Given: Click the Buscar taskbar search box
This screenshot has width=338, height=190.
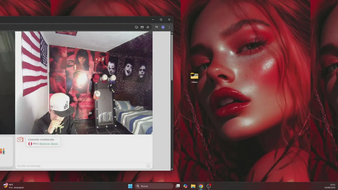Looking at the screenshot, I should [x=154, y=186].
